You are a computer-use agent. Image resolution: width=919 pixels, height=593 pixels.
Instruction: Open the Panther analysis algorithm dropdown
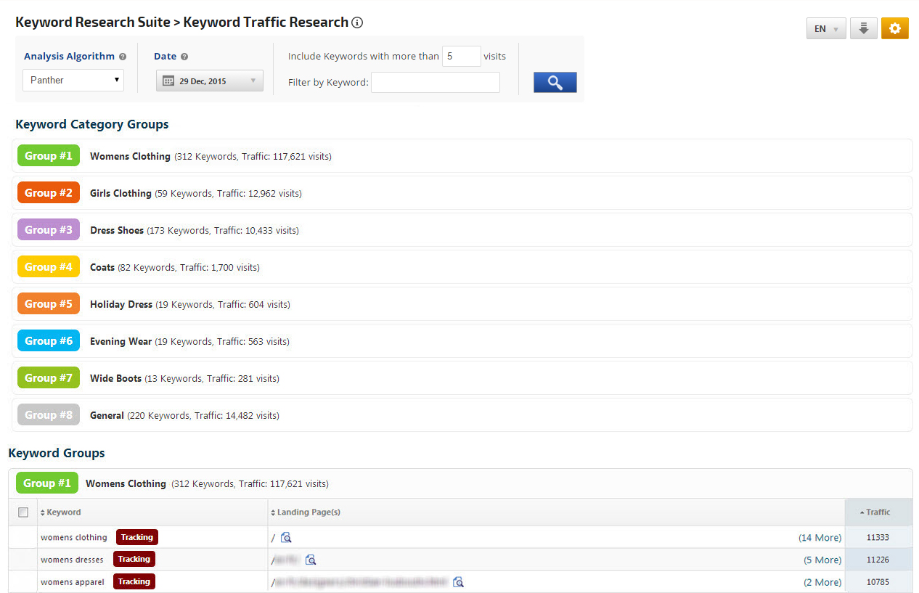(73, 80)
